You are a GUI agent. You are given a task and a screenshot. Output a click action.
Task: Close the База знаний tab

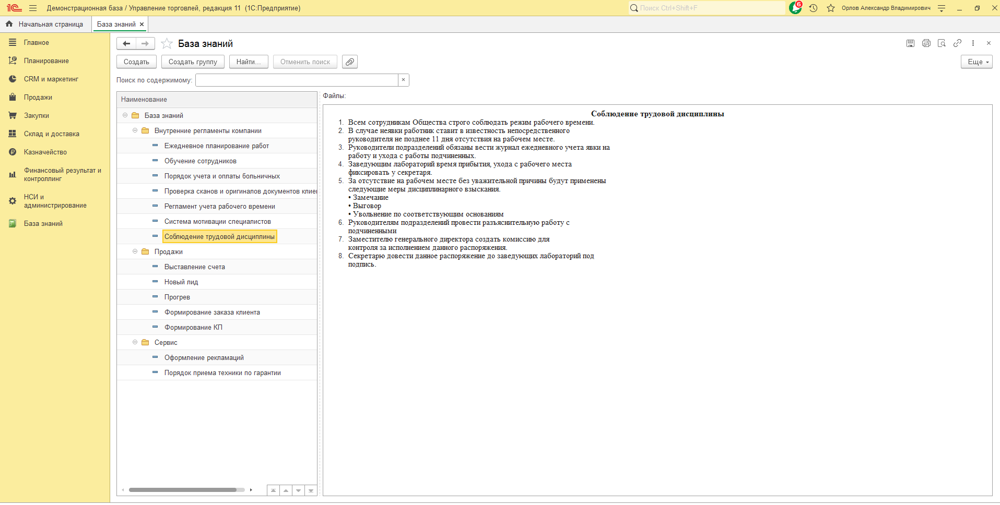coord(142,25)
